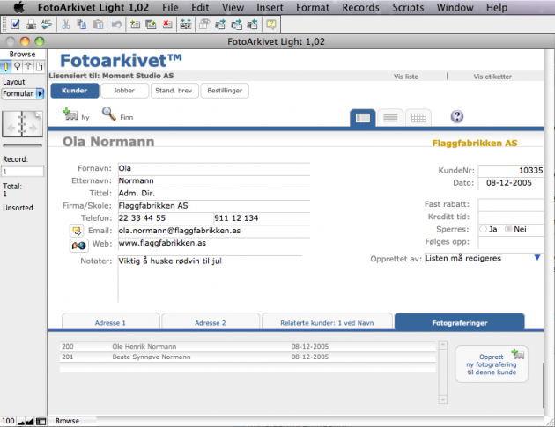Click the sort records toolbar icon
Viewport: 555px width, 427px height.
pyautogui.click(x=186, y=25)
